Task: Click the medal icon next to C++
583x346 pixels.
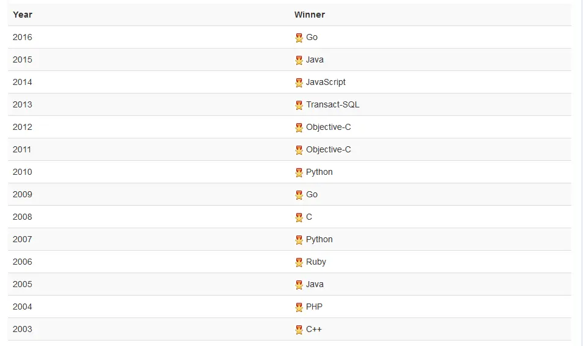Action: click(299, 330)
